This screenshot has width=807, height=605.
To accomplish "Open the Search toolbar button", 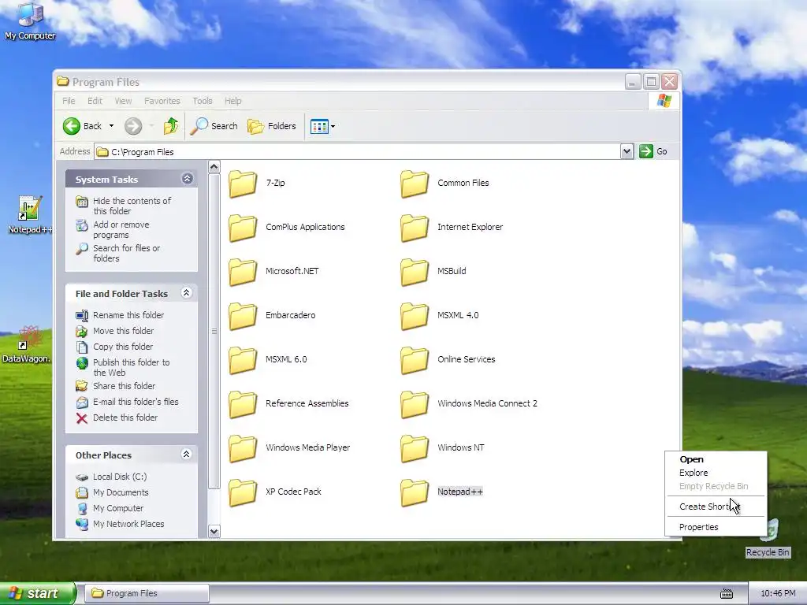I will pyautogui.click(x=214, y=126).
